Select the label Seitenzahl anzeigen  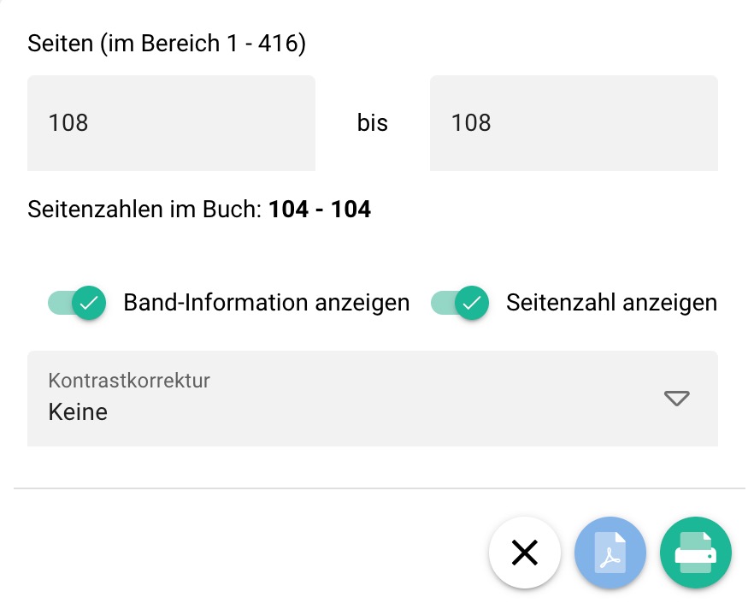click(x=611, y=302)
